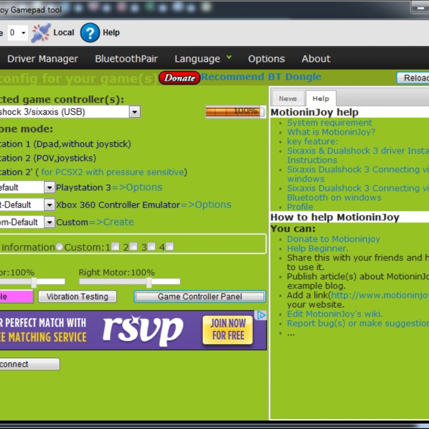The height and width of the screenshot is (429, 429).
Task: Expand the game controller selection dropdown
Action: point(135,112)
